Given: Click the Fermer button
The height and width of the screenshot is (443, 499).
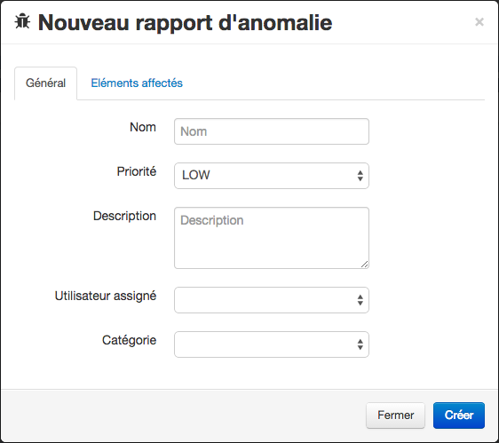Looking at the screenshot, I should click(396, 415).
